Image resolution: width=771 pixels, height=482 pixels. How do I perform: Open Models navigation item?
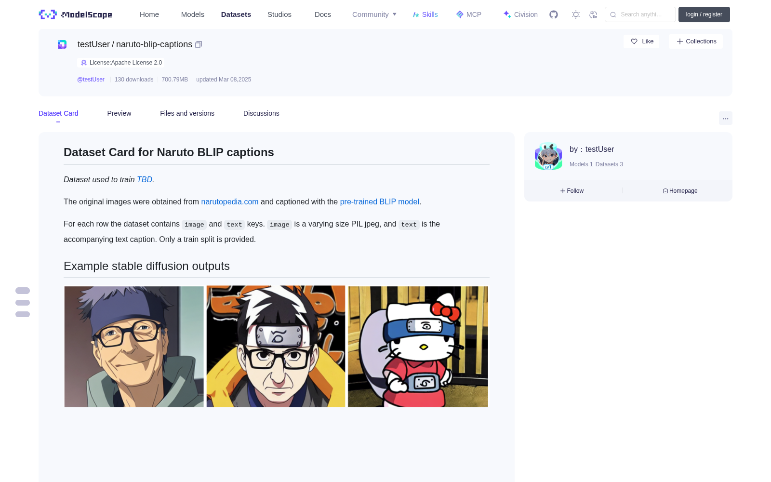tap(193, 14)
